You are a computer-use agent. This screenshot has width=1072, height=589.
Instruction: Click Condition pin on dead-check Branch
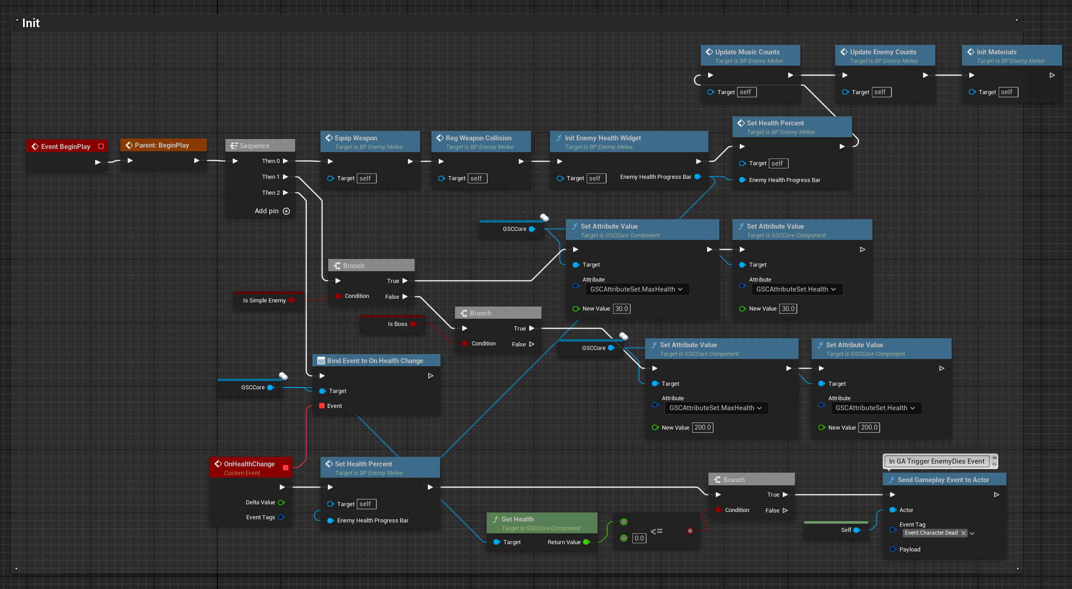(718, 510)
